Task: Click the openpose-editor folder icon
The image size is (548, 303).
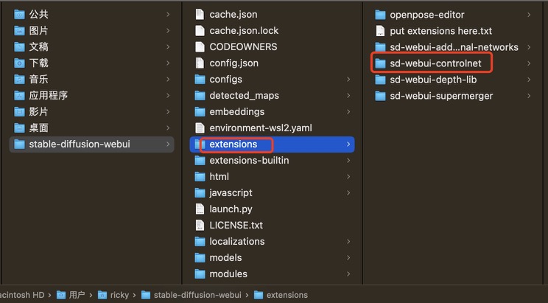Action: click(x=380, y=14)
